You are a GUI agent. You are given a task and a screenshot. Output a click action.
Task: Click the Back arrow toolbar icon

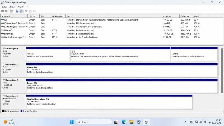(x=2, y=11)
